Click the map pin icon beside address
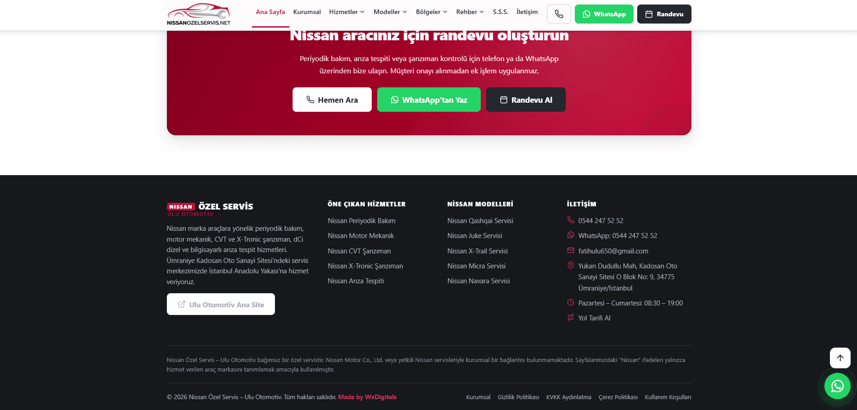This screenshot has height=410, width=857. click(571, 265)
